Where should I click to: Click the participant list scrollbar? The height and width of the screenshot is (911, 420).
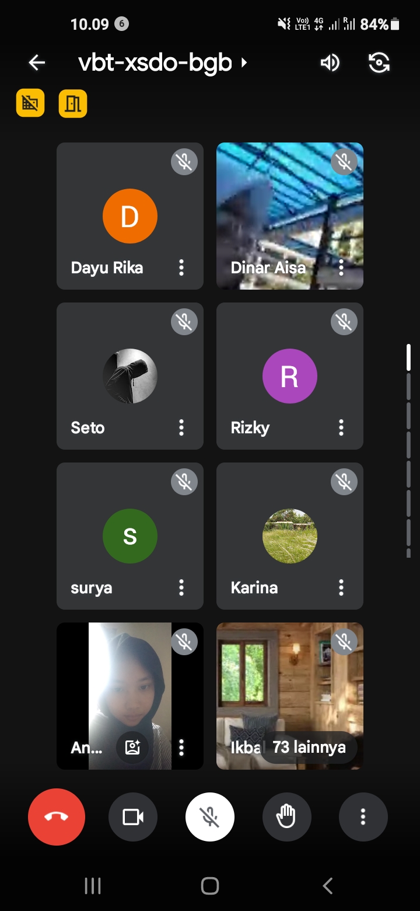pos(408,450)
